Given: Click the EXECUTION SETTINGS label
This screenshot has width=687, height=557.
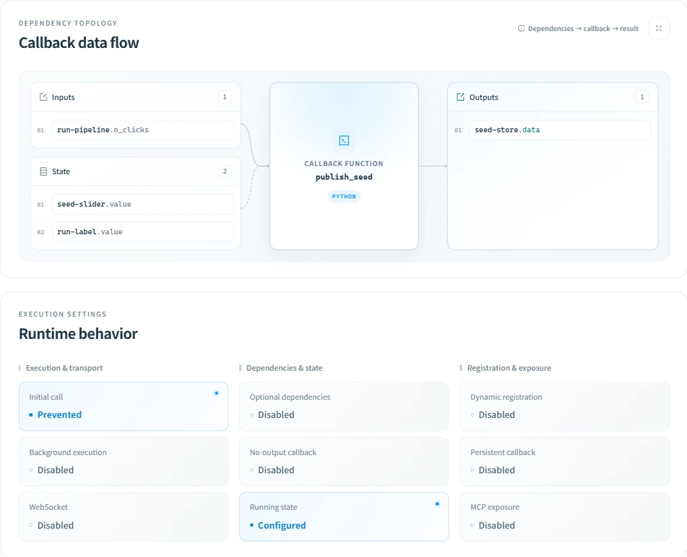Looking at the screenshot, I should 63,315.
